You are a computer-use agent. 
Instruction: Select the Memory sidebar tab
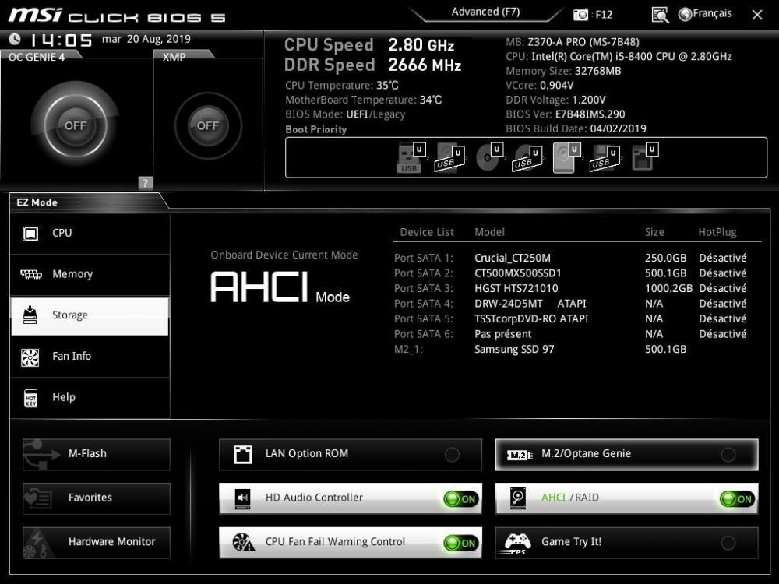[90, 274]
